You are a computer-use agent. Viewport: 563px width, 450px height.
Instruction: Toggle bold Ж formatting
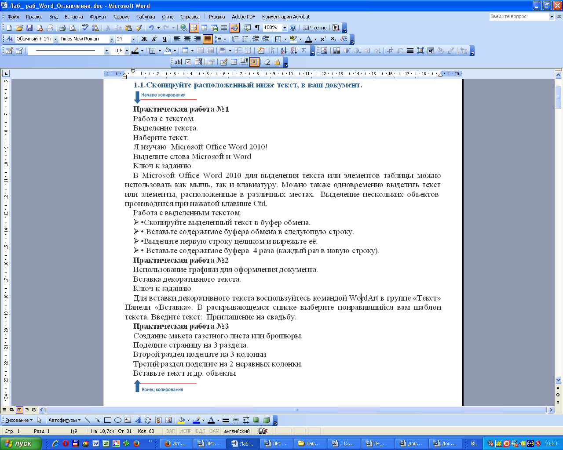[x=144, y=39]
